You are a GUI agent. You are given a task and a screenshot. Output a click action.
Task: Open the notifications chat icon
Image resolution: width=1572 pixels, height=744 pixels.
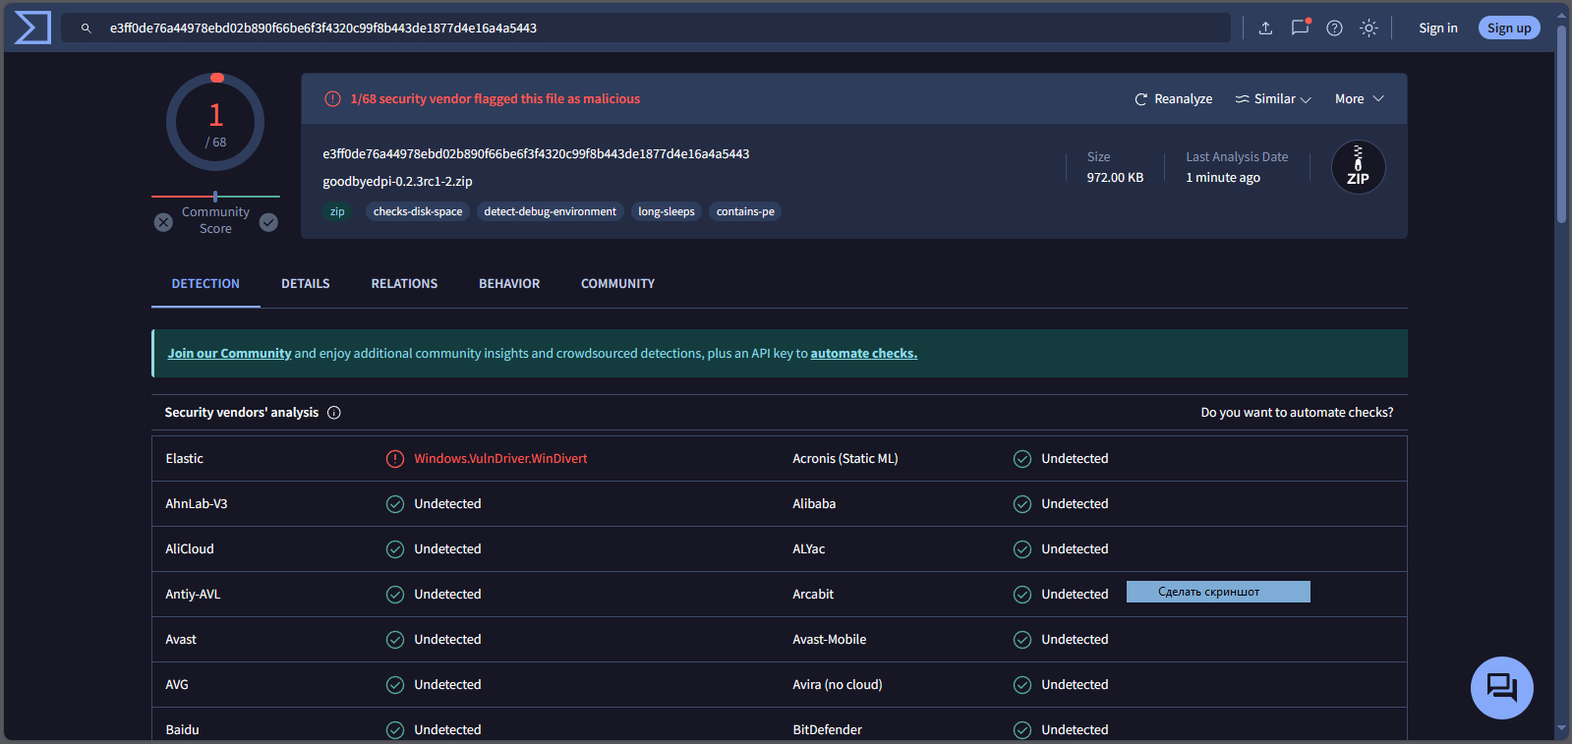tap(1300, 28)
